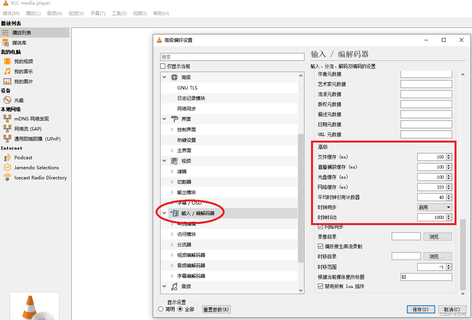
Task: Select the Disc (光盘) icon
Action: [7, 100]
